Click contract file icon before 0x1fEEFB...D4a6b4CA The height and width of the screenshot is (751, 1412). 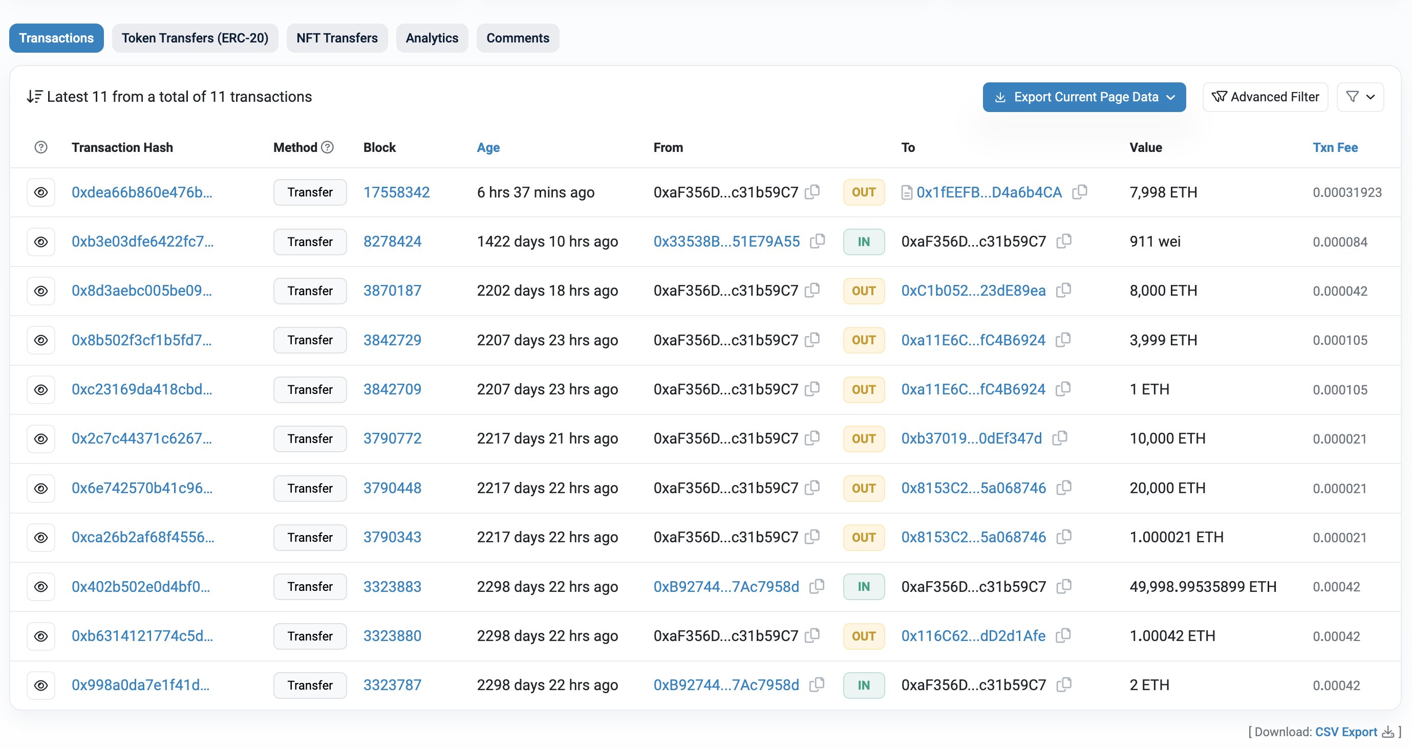tap(907, 192)
